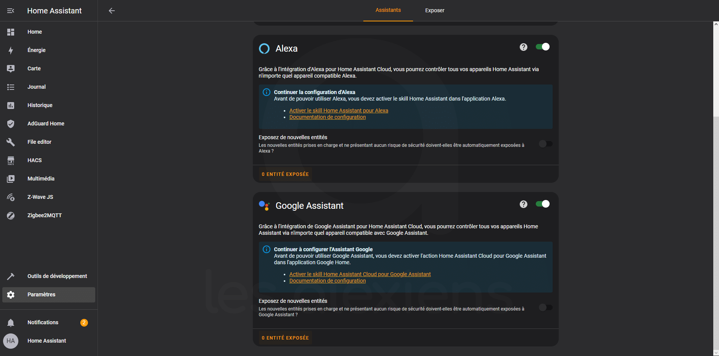Click the Alexa card heading
The image size is (719, 356).
[286, 49]
